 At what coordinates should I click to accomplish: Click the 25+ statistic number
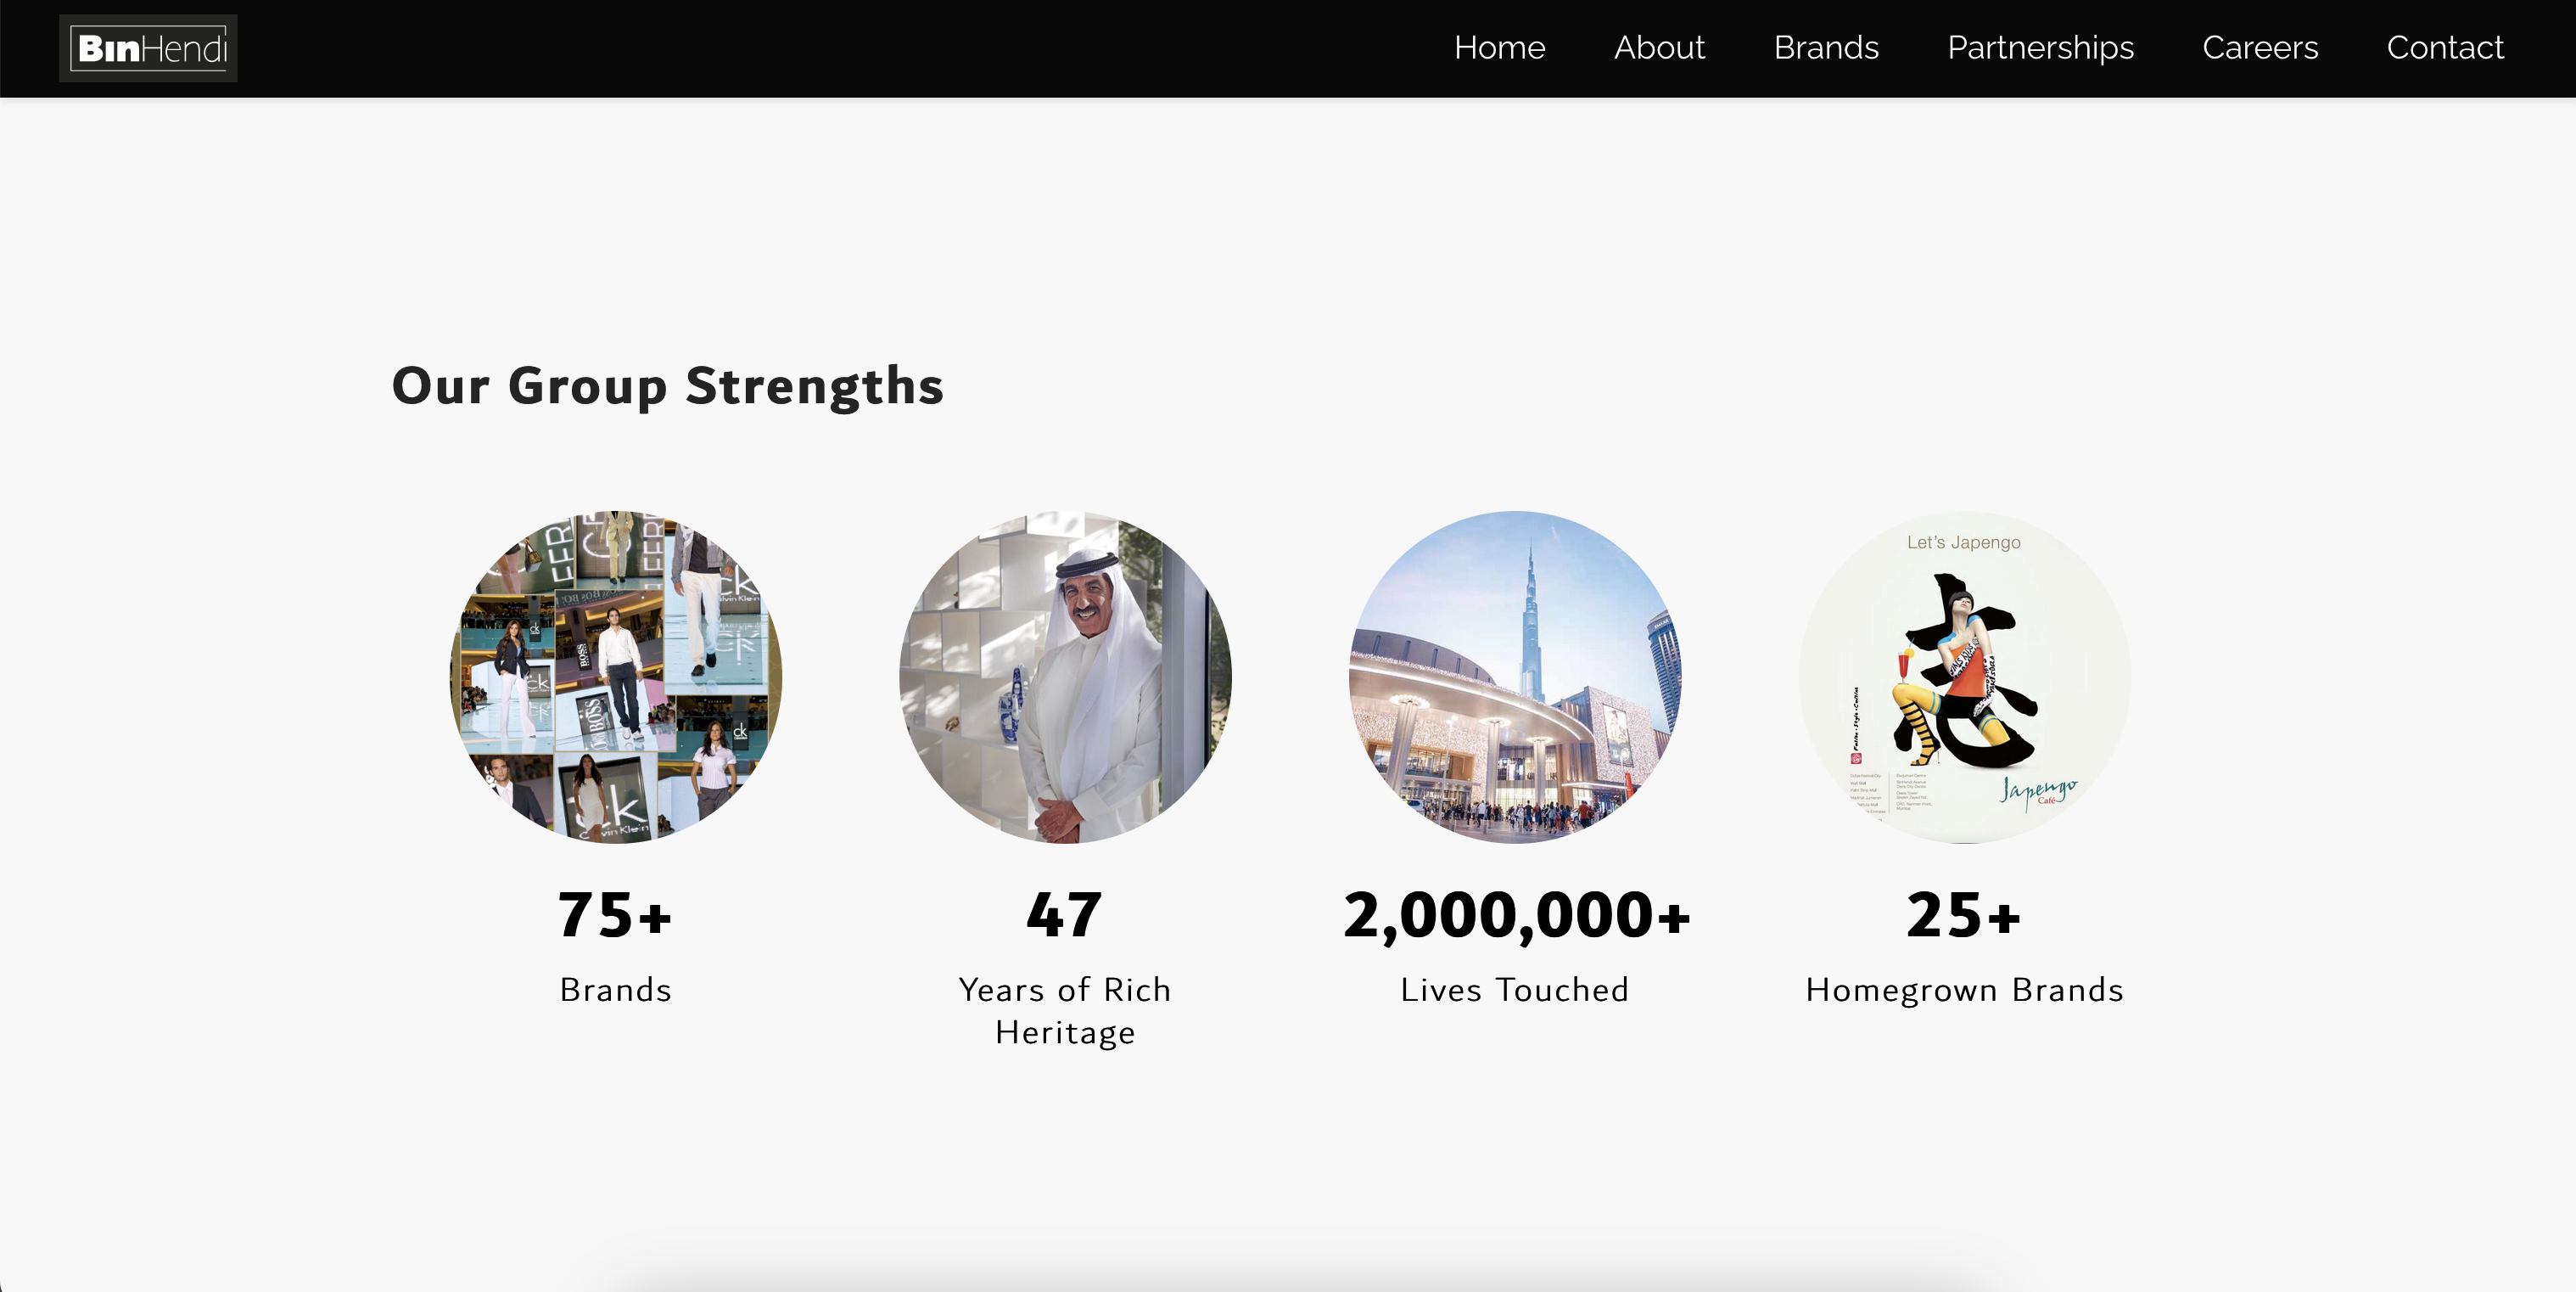[1963, 915]
